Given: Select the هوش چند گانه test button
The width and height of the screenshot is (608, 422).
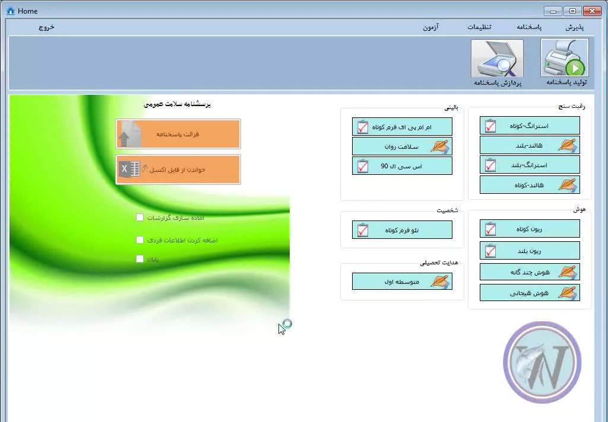Looking at the screenshot, I should tap(530, 272).
